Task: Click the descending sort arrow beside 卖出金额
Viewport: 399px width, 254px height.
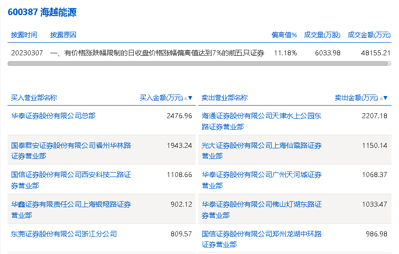Action: click(x=385, y=98)
